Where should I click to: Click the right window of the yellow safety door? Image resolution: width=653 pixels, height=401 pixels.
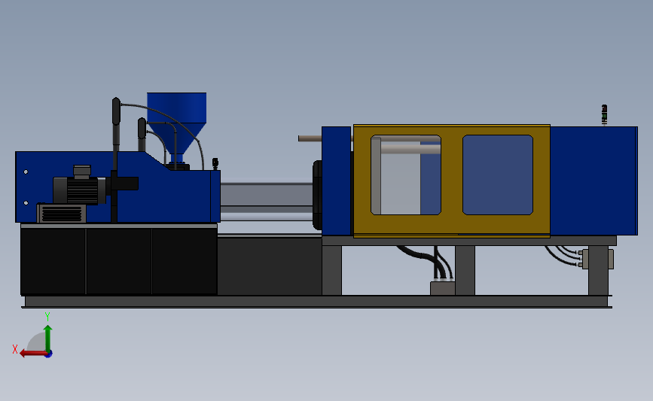pyautogui.click(x=498, y=175)
